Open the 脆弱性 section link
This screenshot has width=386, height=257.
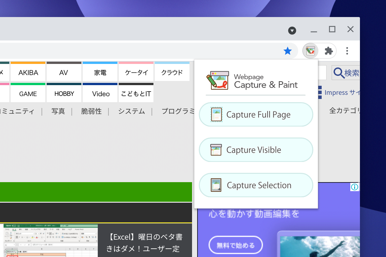[x=92, y=111]
